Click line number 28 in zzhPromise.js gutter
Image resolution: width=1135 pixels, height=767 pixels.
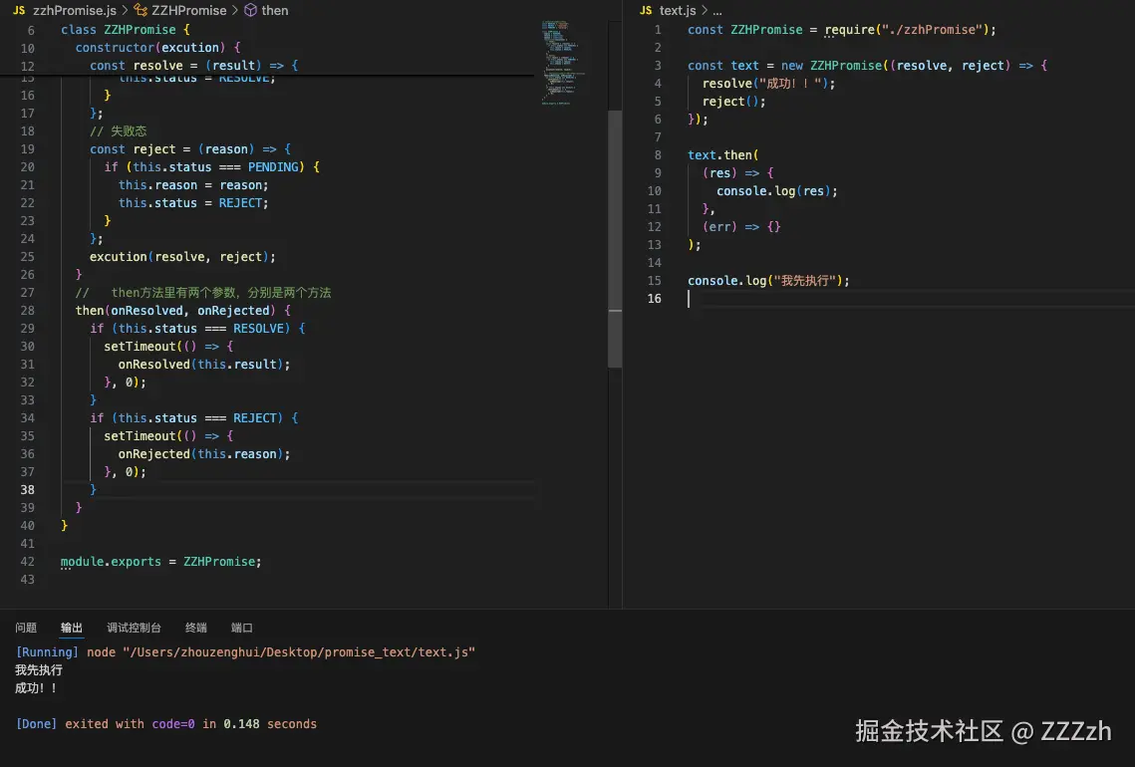coord(28,311)
